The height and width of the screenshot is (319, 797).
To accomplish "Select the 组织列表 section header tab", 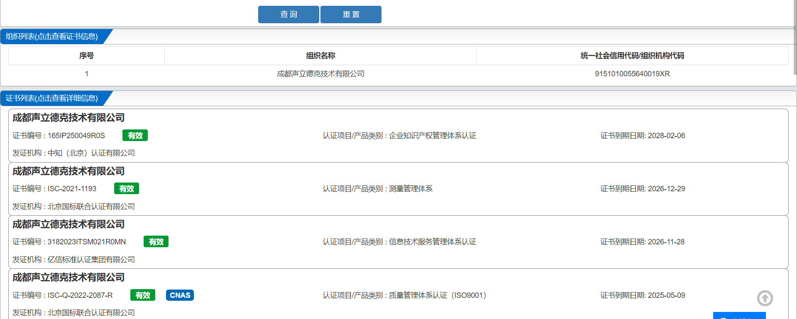I will click(x=52, y=37).
